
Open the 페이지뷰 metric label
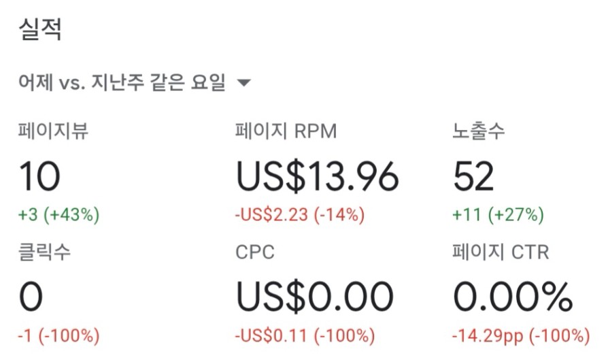tap(54, 131)
